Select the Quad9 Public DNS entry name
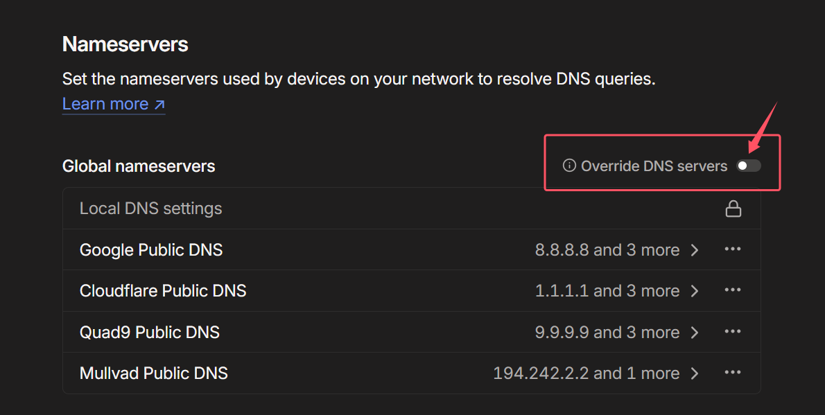 pos(150,333)
